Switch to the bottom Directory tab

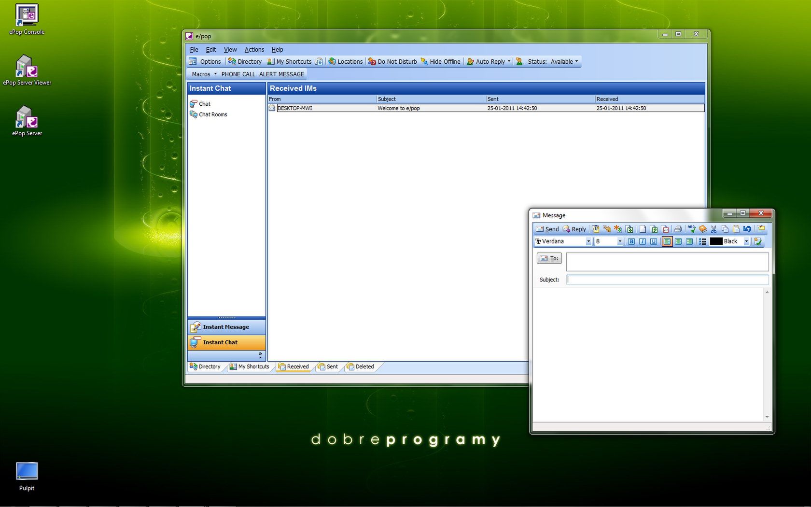tap(205, 367)
